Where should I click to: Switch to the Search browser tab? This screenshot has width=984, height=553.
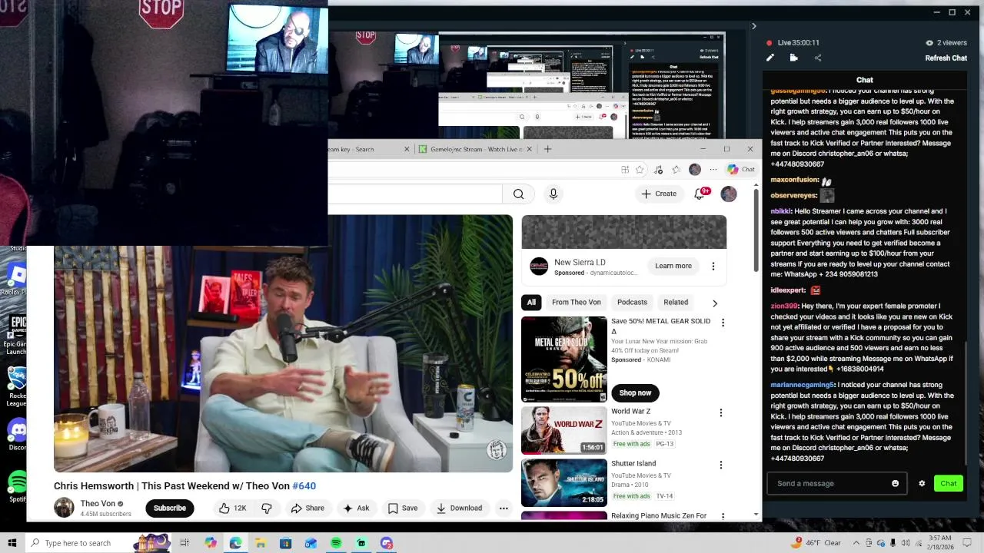369,149
